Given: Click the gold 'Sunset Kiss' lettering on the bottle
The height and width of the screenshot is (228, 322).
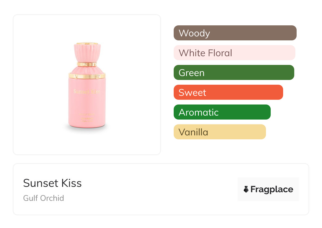Looking at the screenshot, I should [x=87, y=92].
